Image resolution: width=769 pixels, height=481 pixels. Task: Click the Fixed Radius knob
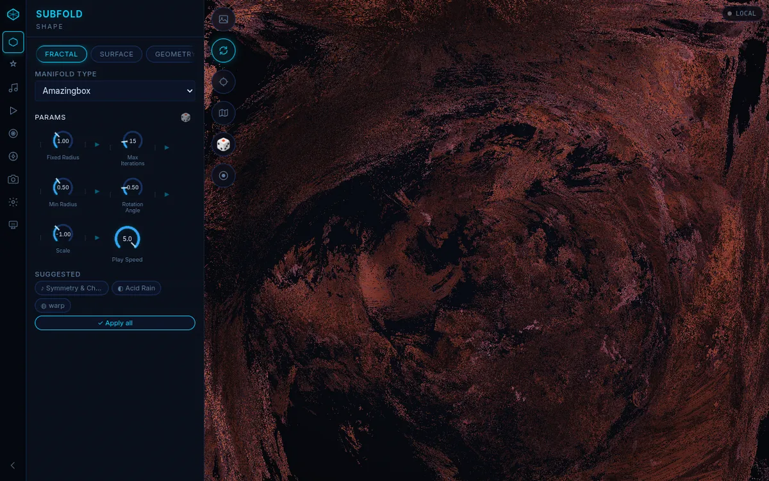[x=63, y=140]
